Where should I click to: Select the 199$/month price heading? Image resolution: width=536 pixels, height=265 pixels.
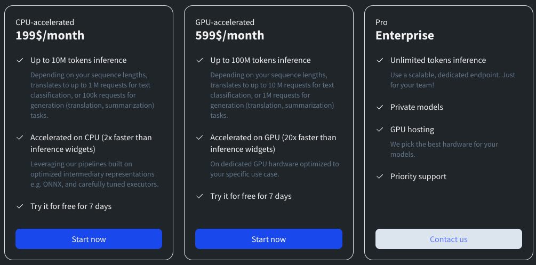pyautogui.click(x=50, y=36)
